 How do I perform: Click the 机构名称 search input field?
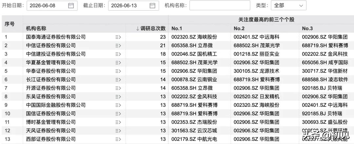tap(220, 6)
